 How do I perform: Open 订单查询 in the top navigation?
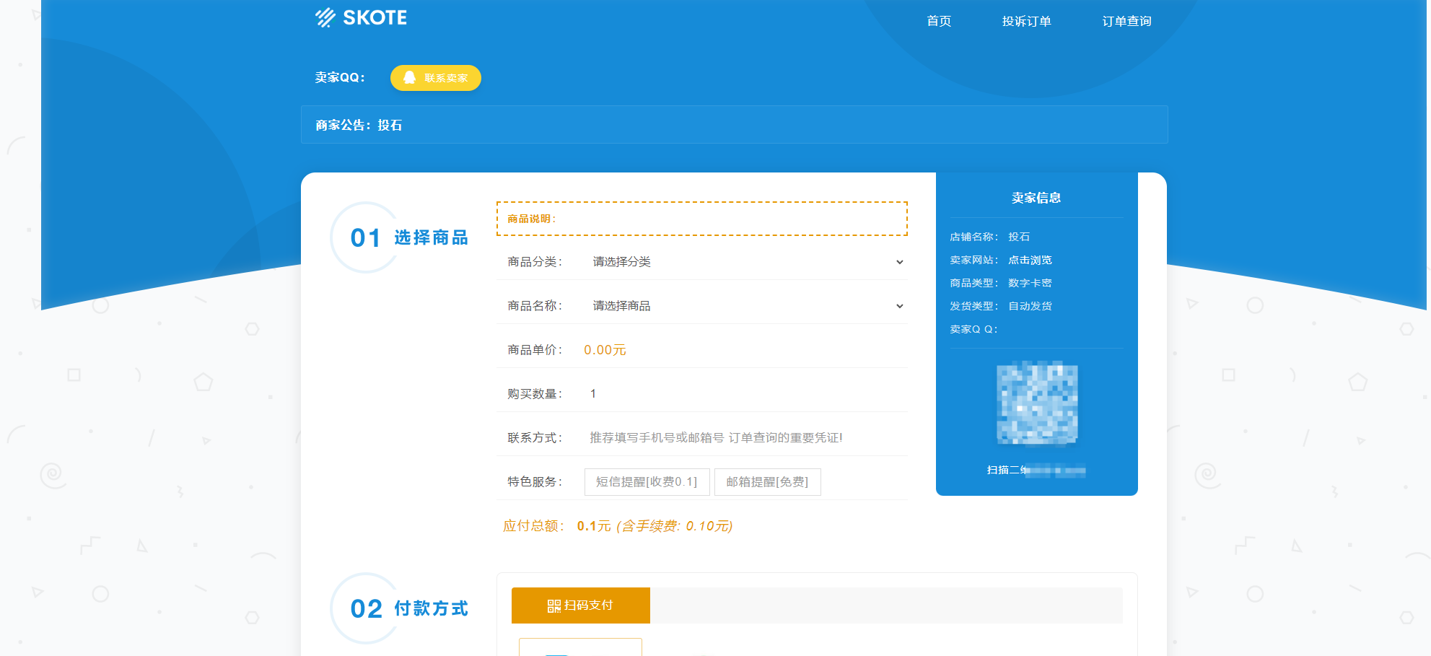coord(1126,22)
